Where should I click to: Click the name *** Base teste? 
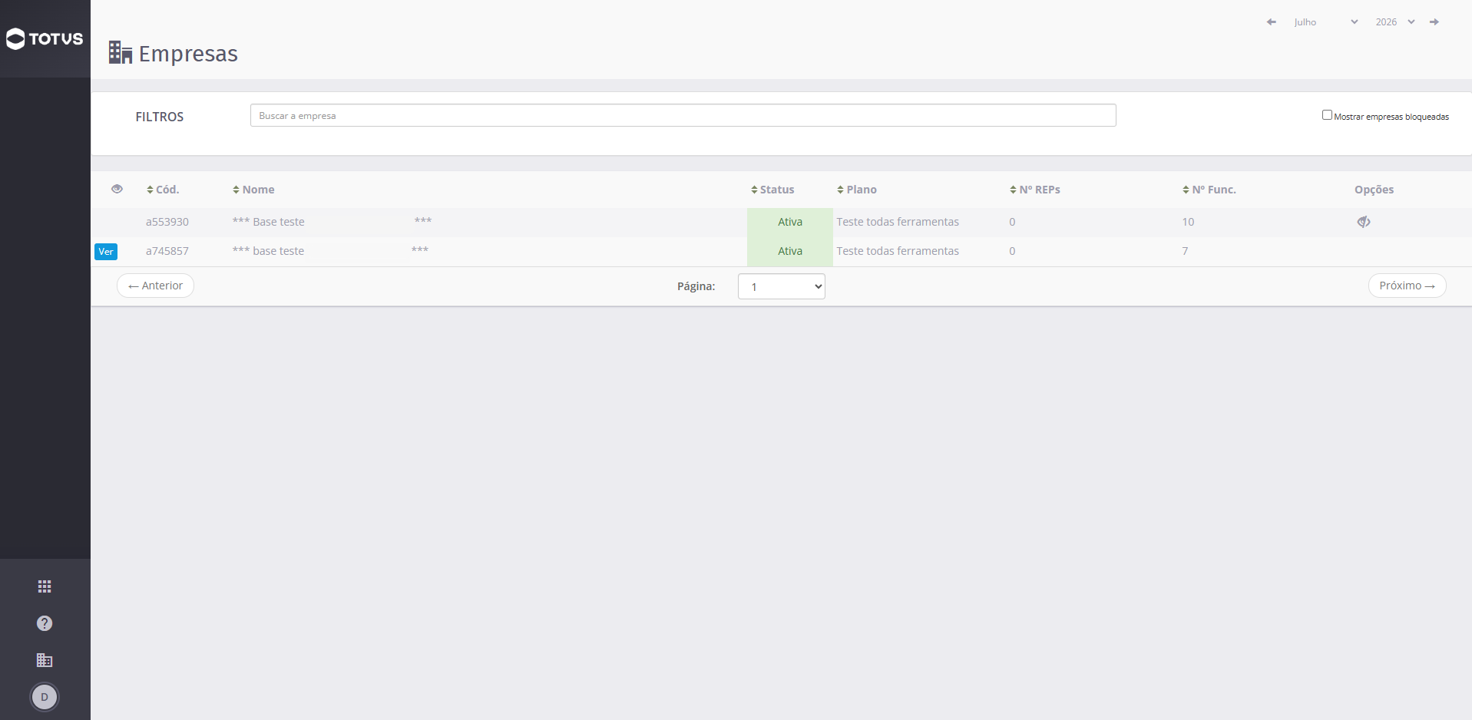[269, 222]
